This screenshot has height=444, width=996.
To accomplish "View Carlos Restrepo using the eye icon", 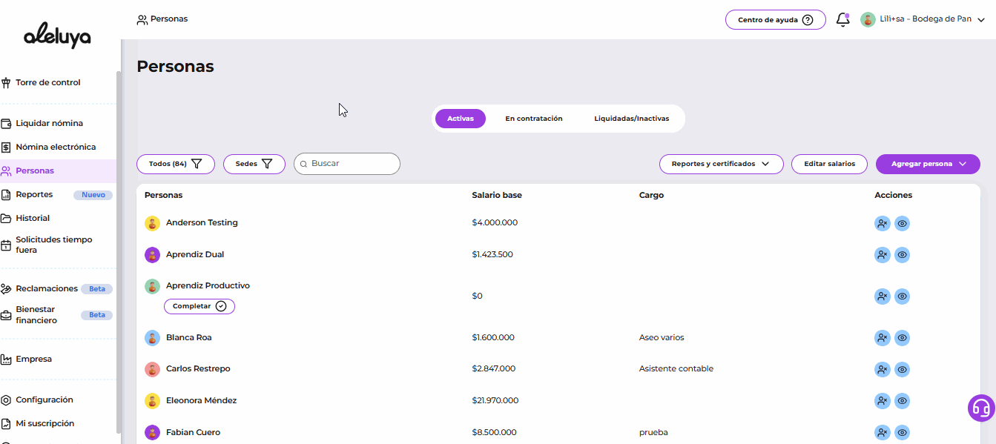I will [x=902, y=369].
